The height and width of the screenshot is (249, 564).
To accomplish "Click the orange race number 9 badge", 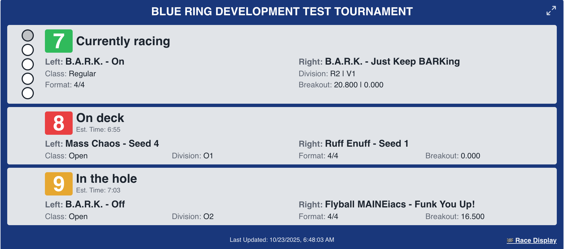I will coord(59,184).
